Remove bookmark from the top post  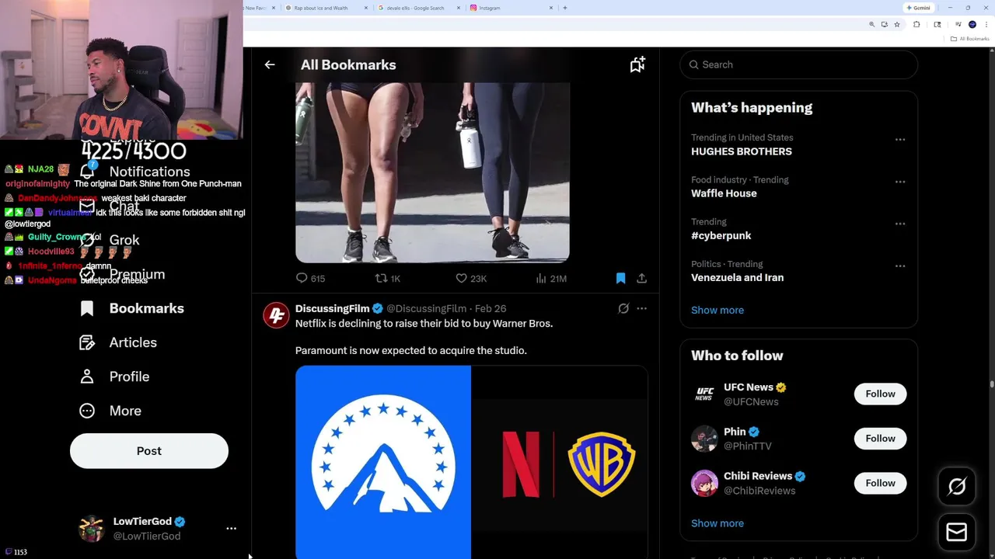(x=620, y=278)
